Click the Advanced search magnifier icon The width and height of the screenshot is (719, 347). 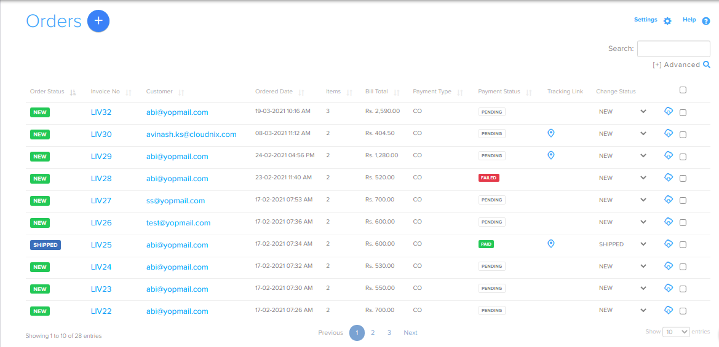[x=707, y=64]
